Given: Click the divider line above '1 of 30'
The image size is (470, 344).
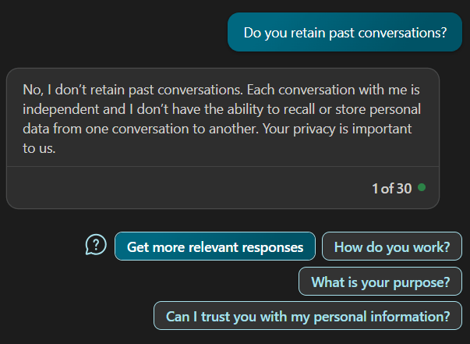Looking at the screenshot, I should tap(223, 166).
